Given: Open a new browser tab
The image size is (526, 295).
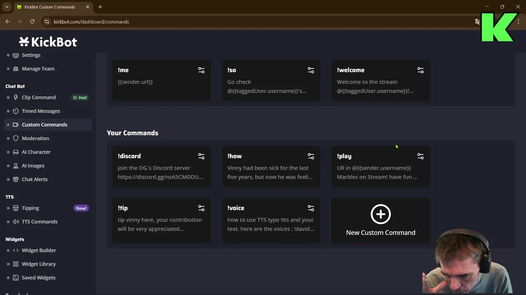Looking at the screenshot, I should pos(100,7).
